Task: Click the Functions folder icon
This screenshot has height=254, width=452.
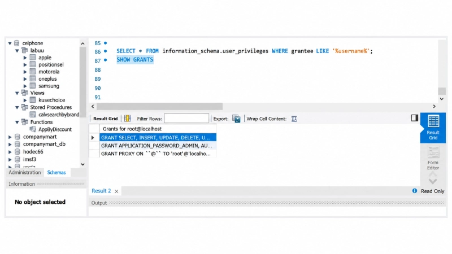Action: point(25,122)
